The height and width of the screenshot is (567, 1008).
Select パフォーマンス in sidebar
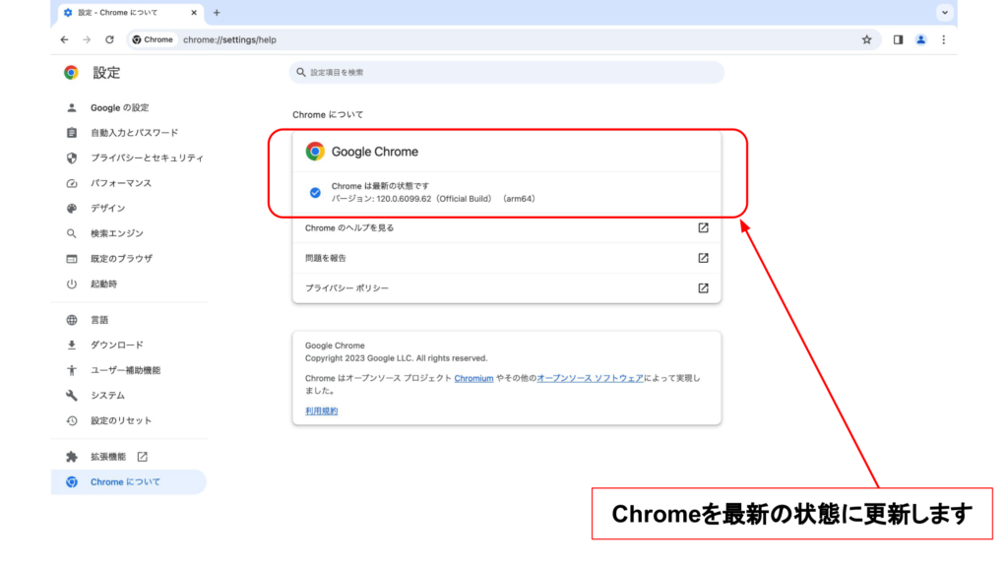click(x=121, y=183)
